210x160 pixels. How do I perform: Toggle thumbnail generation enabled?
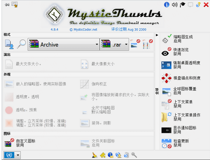click(x=177, y=39)
